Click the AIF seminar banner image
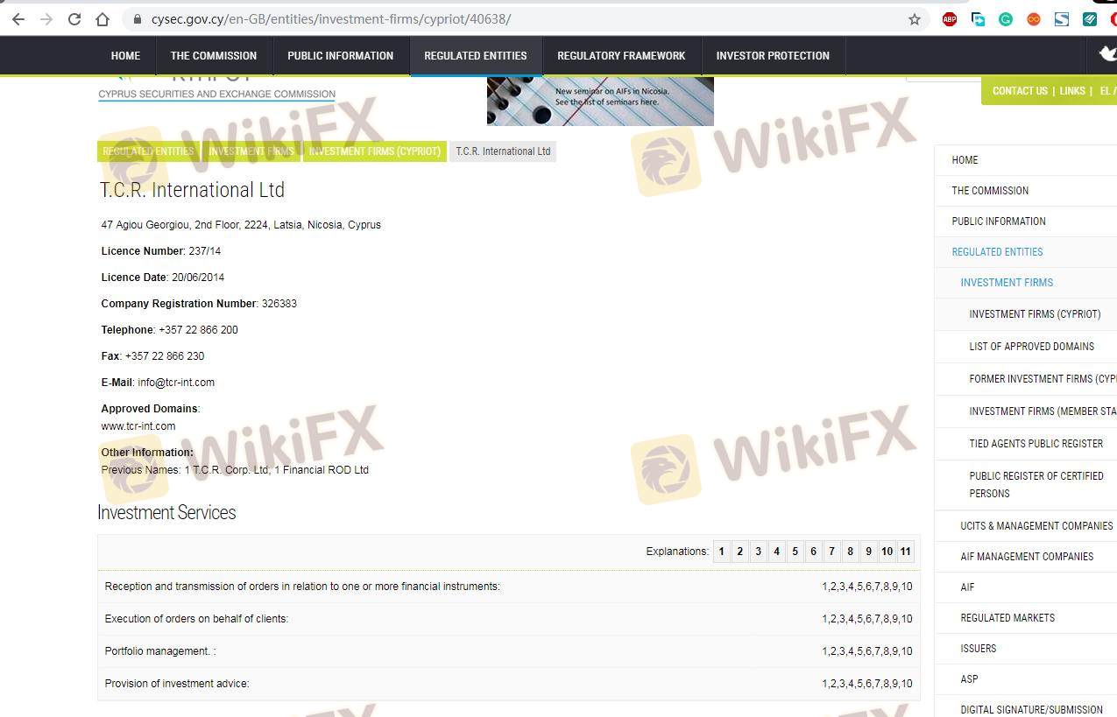Viewport: 1117px width, 717px height. point(600,101)
